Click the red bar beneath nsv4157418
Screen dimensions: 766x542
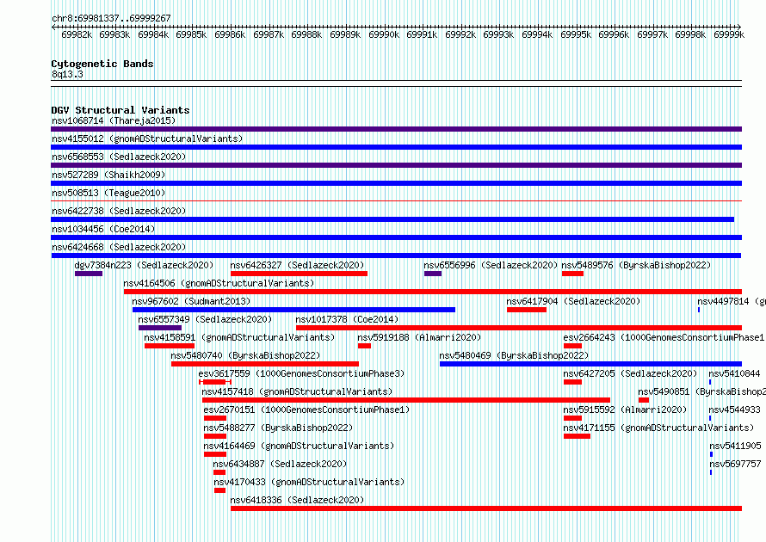tap(406, 400)
